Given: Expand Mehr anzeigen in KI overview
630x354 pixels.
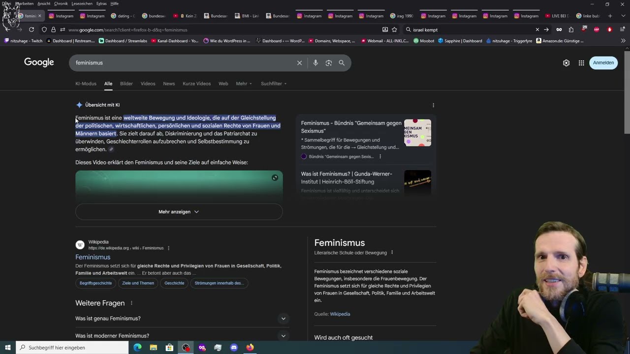Looking at the screenshot, I should [179, 212].
